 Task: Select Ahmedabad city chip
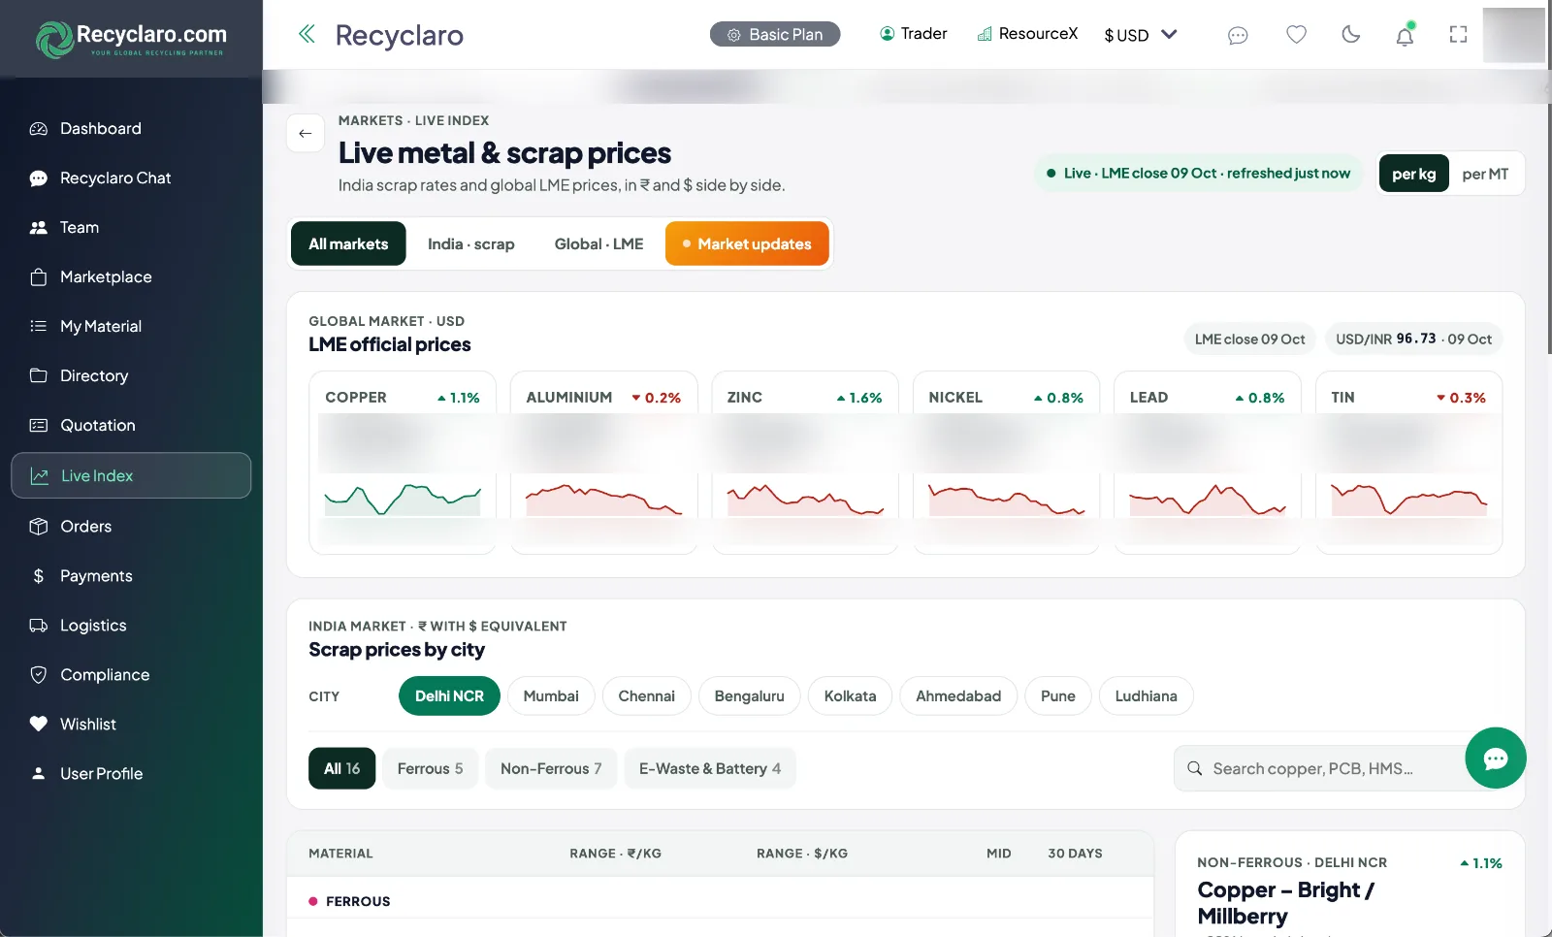click(x=958, y=695)
